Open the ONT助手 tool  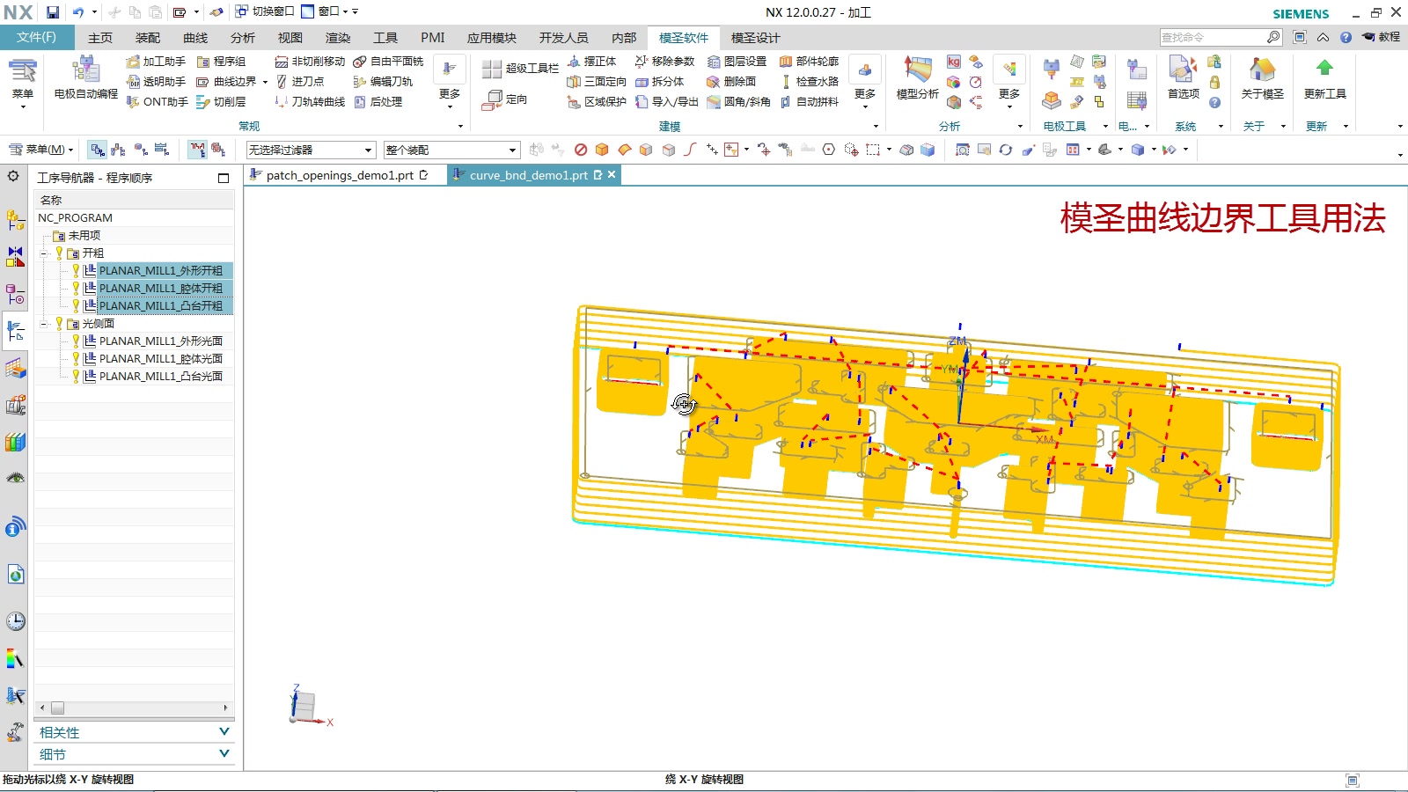coord(157,102)
